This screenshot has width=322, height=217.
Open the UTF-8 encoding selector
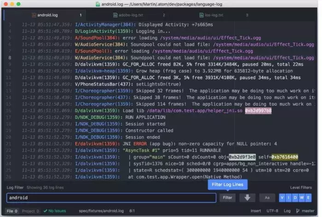272,211
